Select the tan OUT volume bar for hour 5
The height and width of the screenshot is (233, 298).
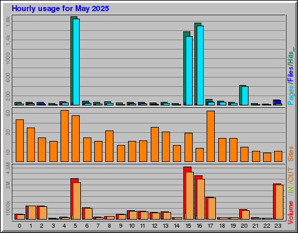(77, 201)
